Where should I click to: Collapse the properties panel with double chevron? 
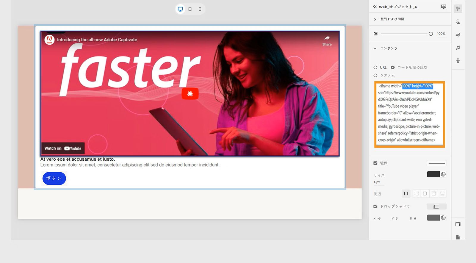click(375, 7)
